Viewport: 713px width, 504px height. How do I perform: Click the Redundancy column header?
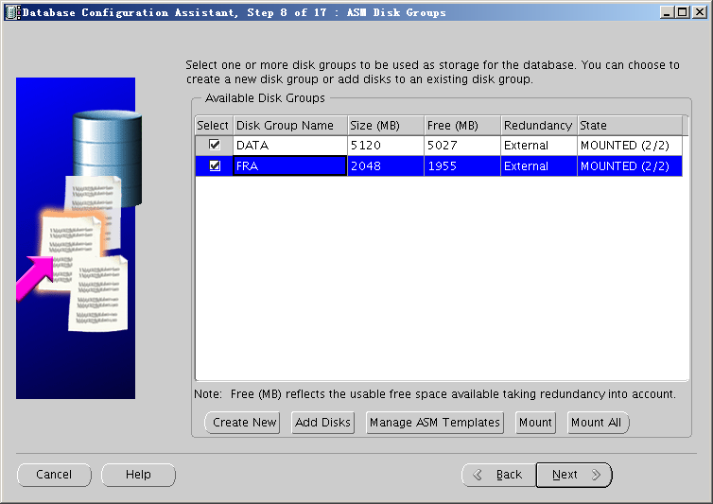click(538, 126)
